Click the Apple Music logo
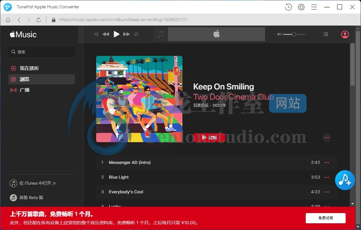Image resolution: width=361 pixels, height=230 pixels. tap(23, 34)
